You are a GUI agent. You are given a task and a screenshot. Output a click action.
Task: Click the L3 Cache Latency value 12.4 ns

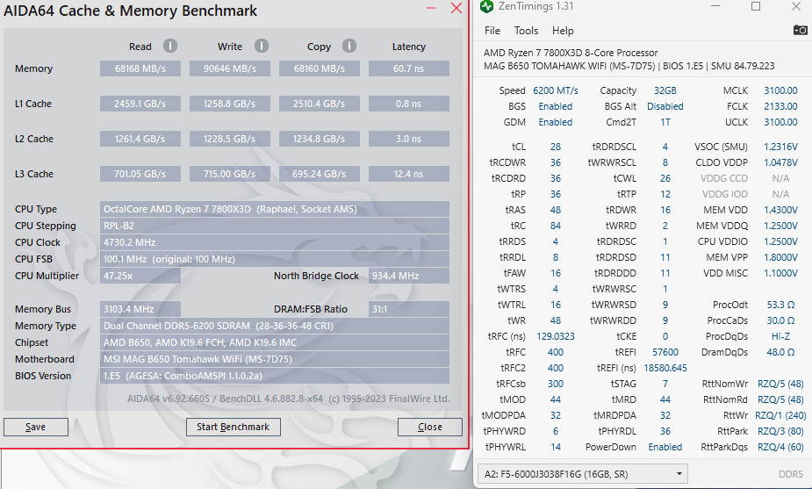coord(409,174)
